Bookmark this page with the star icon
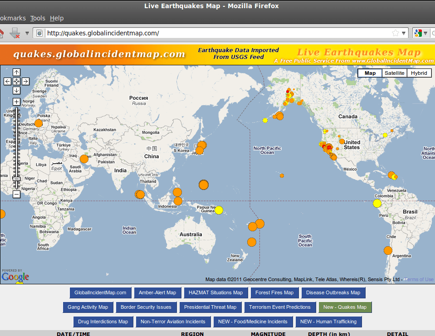The height and width of the screenshot is (336, 435). click(396, 33)
